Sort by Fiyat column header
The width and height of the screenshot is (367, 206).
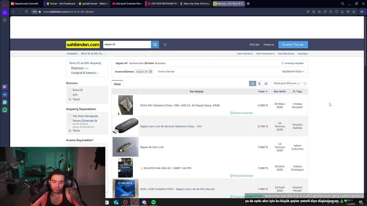click(263, 92)
